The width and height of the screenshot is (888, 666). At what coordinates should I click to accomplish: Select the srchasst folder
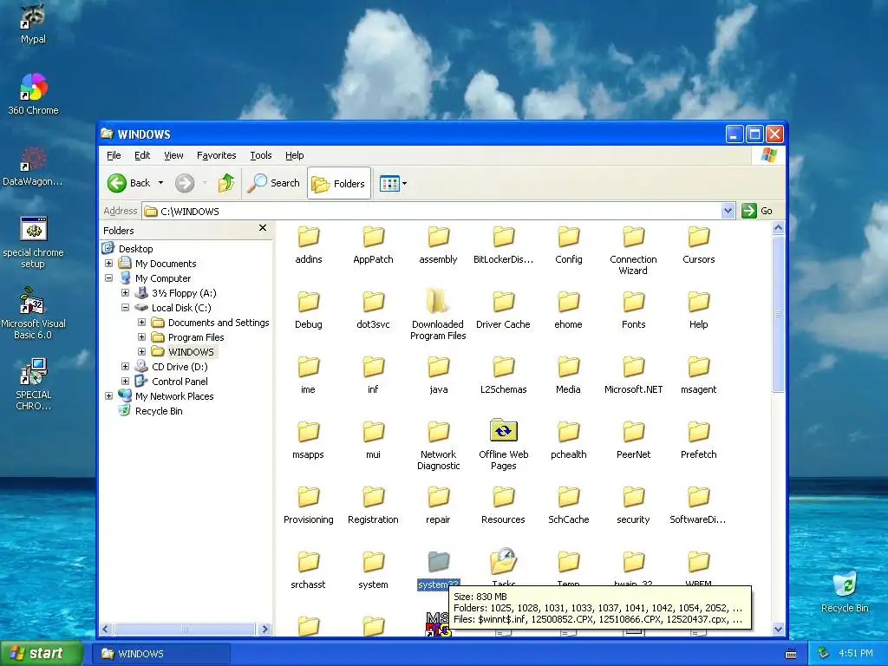point(308,571)
